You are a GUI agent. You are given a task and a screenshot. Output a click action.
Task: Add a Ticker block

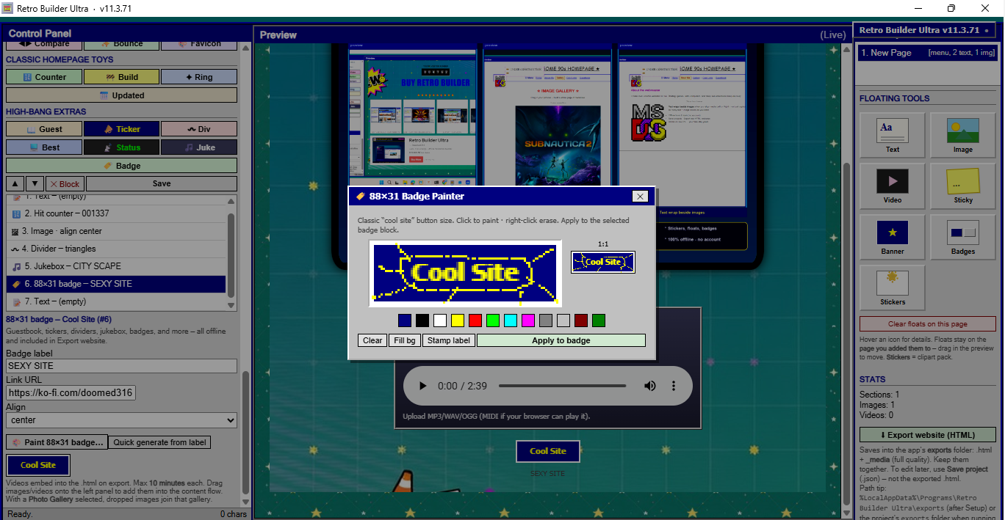121,129
